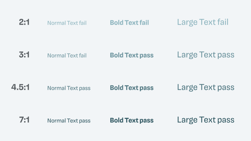Click the 3:1 contrast ratio label
Image resolution: width=251 pixels, height=141 pixels.
pyautogui.click(x=24, y=55)
